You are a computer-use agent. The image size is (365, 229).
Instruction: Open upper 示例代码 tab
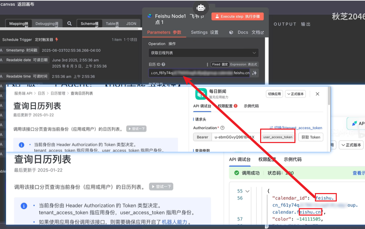tap(251, 106)
